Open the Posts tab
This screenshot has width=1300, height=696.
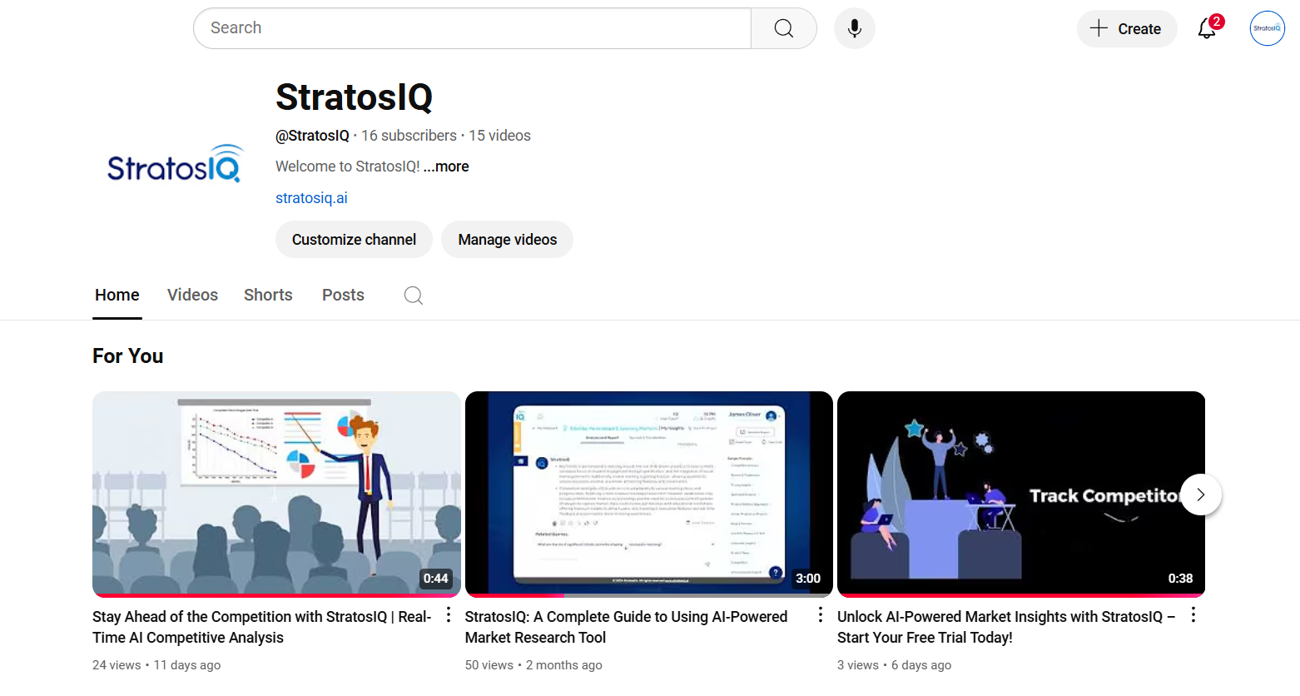(x=342, y=295)
